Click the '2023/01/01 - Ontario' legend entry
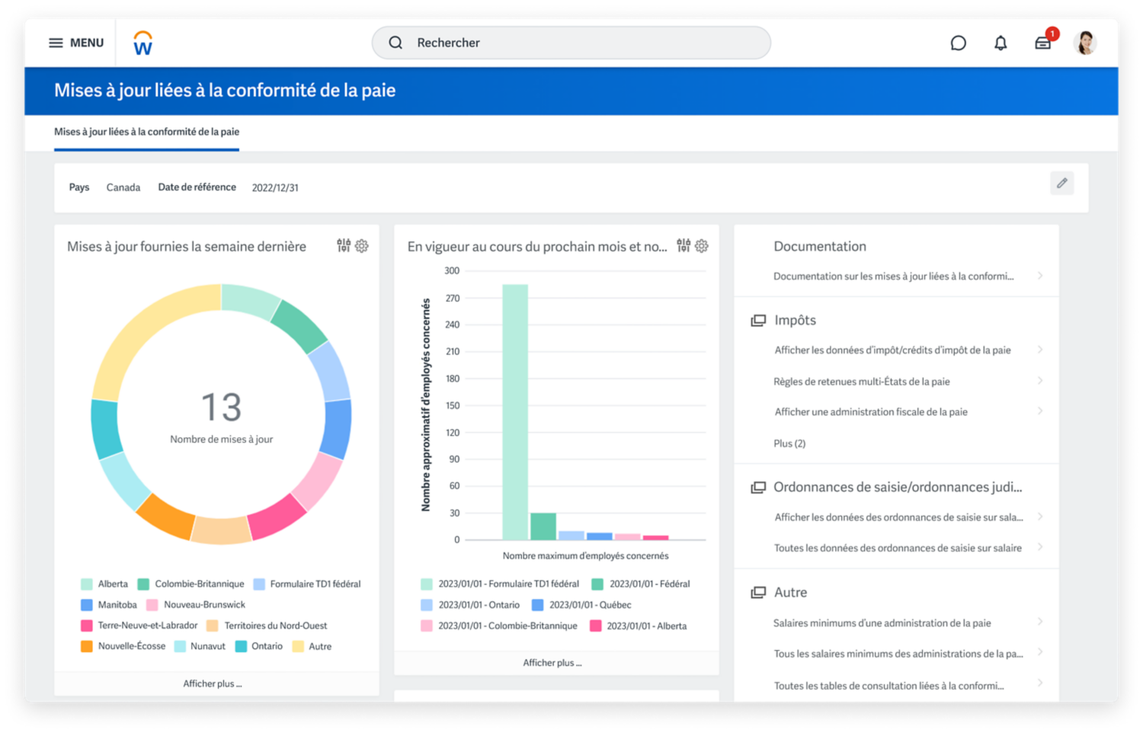 [470, 605]
